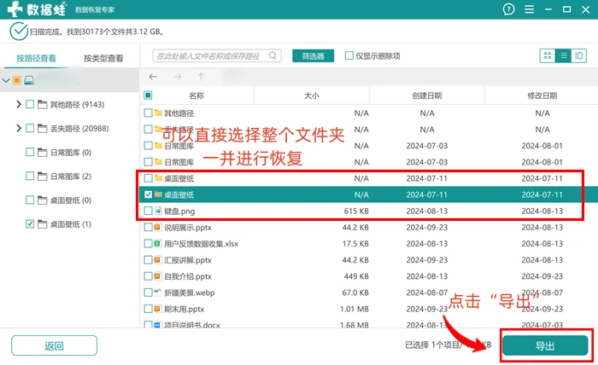The width and height of the screenshot is (598, 365).
Task: Click folder icon of 丢失路径 (20988) tree node
Action: point(43,128)
